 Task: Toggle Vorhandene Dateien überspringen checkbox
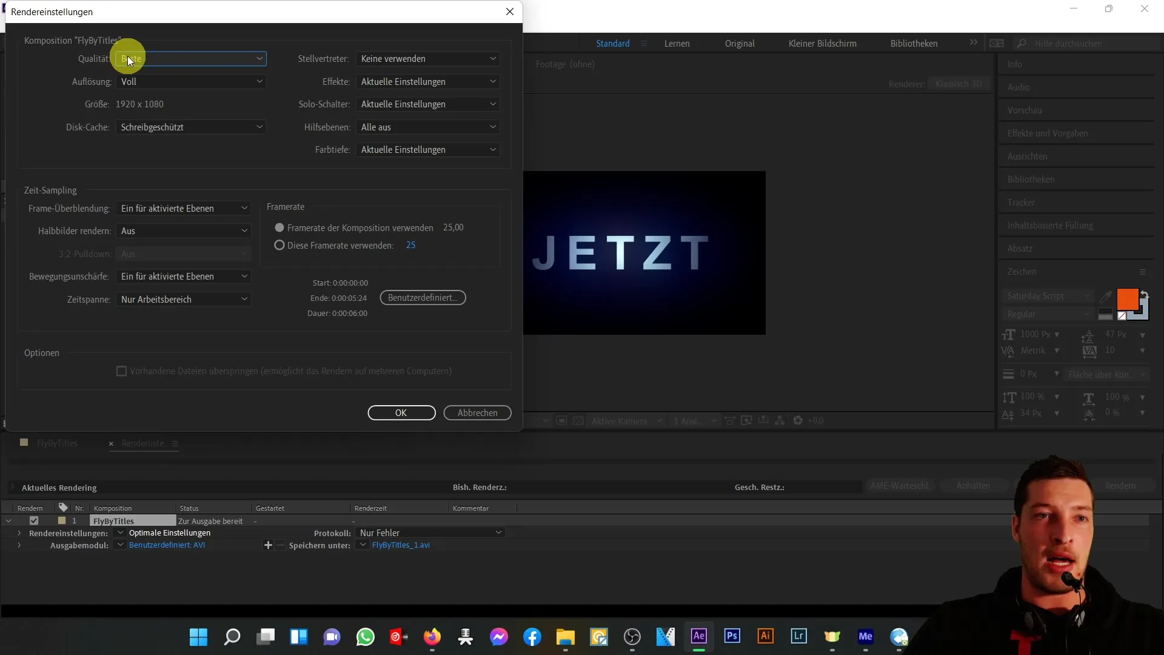tap(121, 371)
